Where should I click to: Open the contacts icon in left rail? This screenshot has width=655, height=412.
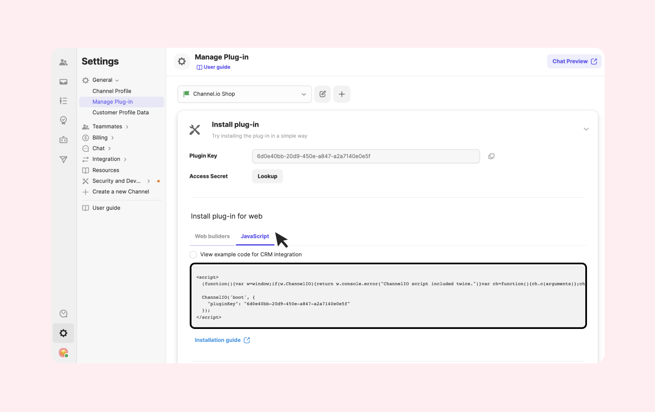click(x=63, y=63)
